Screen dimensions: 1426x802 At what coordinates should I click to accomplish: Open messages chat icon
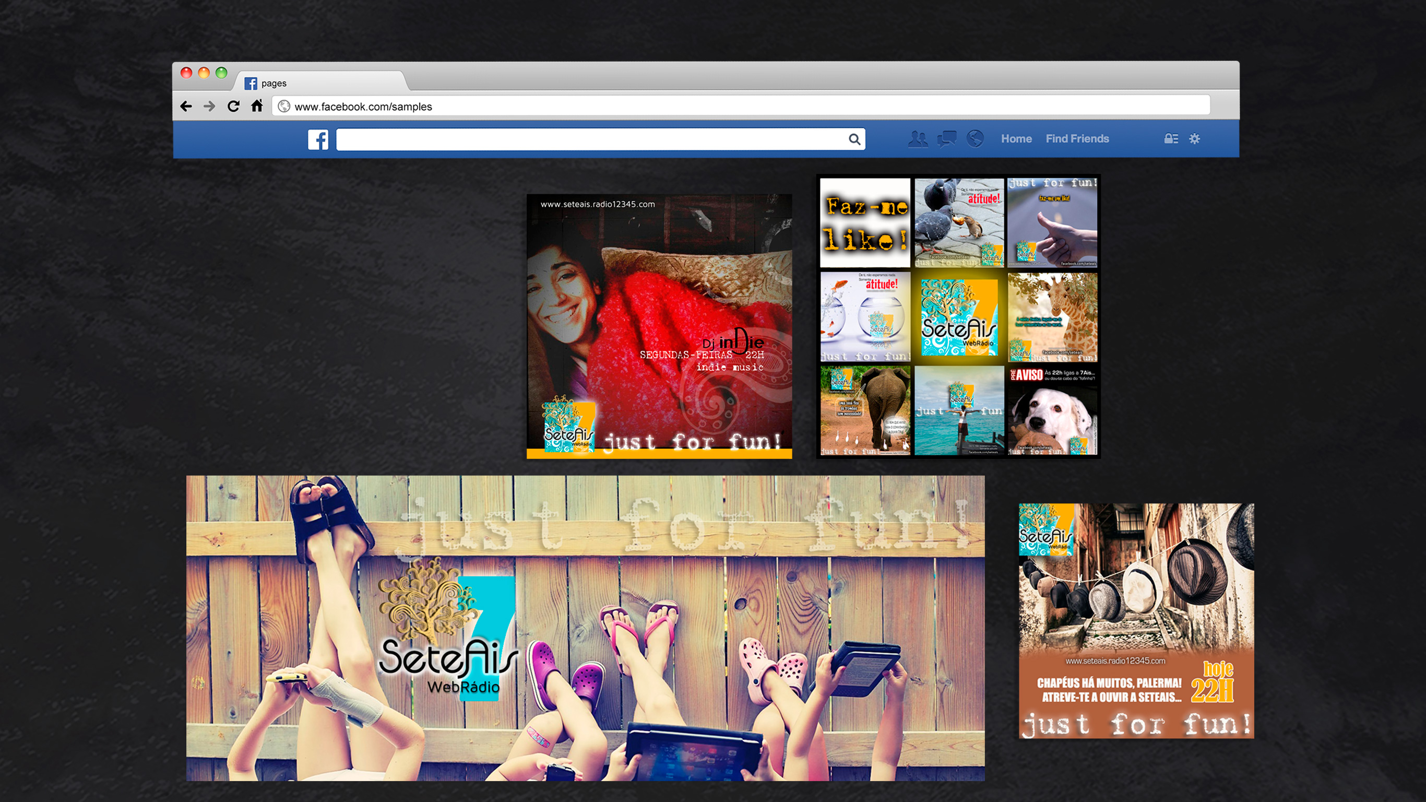(947, 139)
